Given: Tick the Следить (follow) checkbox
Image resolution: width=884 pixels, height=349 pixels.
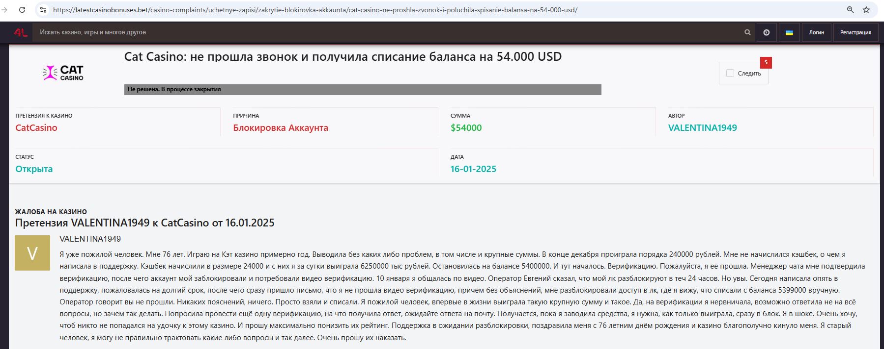Looking at the screenshot, I should 730,73.
